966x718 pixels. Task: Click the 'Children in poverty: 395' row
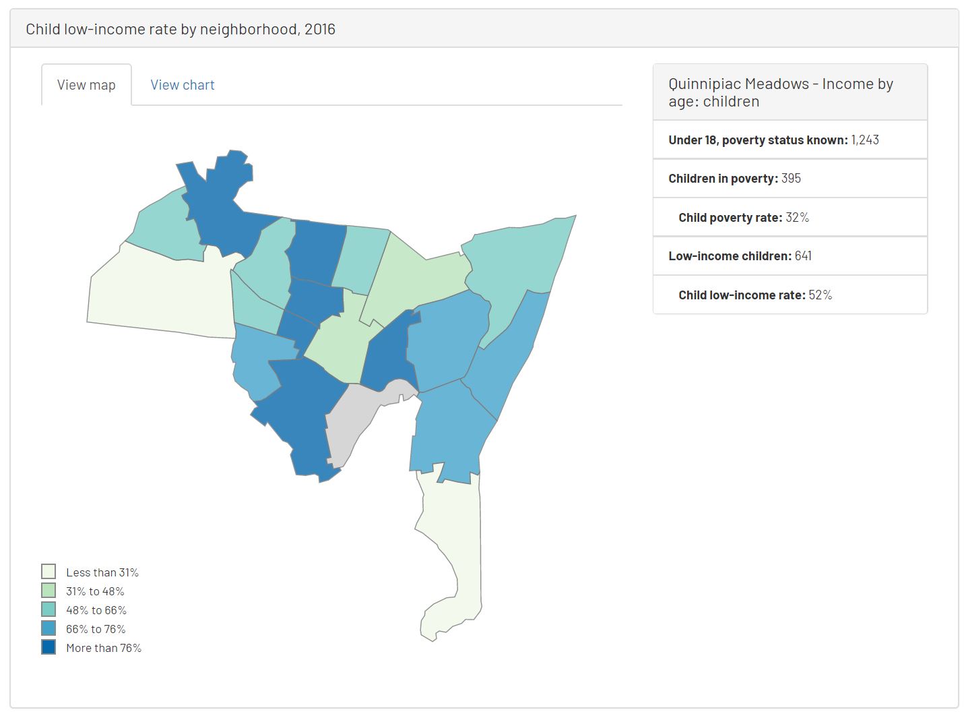click(790, 178)
